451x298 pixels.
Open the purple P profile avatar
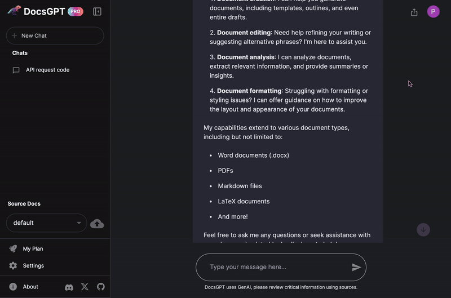point(433,12)
